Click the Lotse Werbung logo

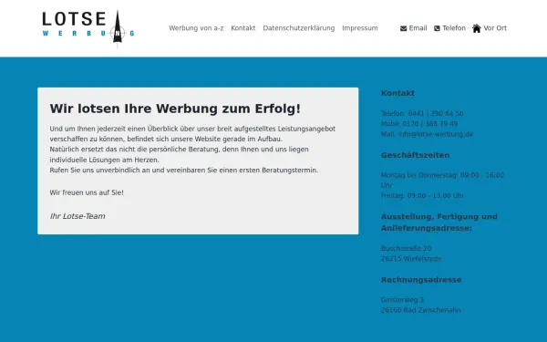point(88,28)
